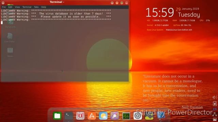Open the image viewer dock icon

(x=149, y=116)
